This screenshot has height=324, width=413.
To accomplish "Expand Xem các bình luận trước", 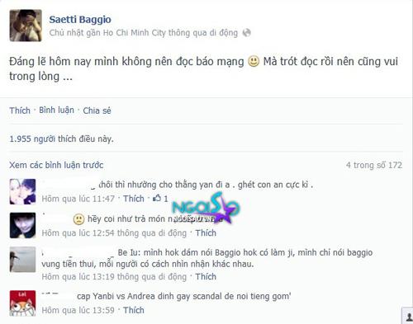I will (56, 165).
